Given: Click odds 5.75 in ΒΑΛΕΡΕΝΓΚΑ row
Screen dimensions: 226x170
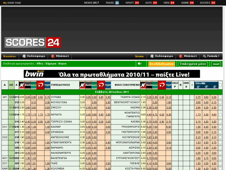Looking at the screenshot, I should [x=149, y=158].
